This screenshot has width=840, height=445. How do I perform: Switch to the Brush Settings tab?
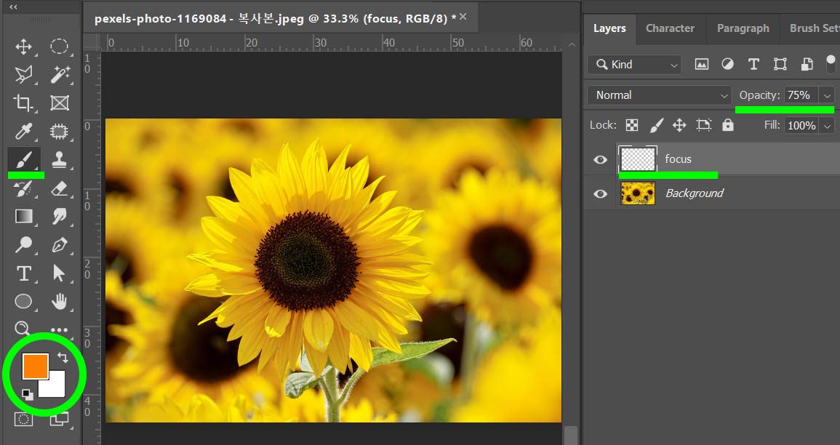815,28
